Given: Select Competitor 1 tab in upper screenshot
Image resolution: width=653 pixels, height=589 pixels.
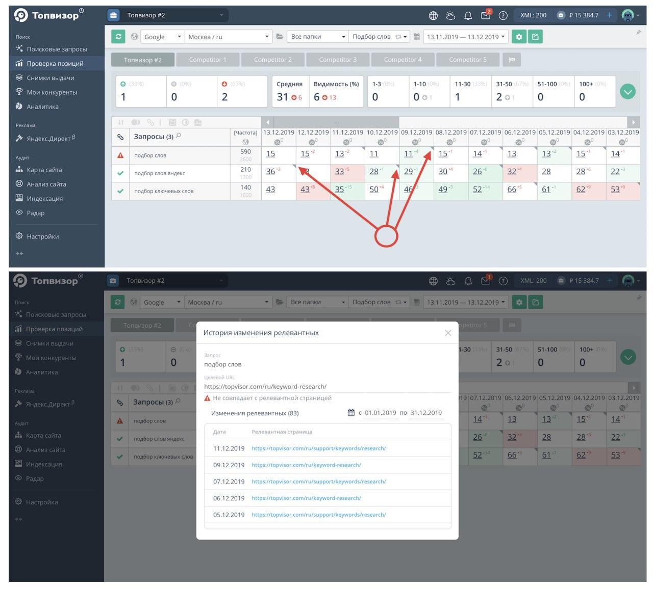Looking at the screenshot, I should coord(208,60).
